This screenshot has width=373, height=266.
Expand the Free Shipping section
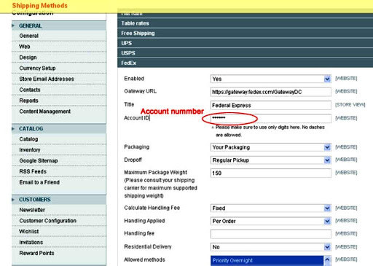tap(246, 34)
